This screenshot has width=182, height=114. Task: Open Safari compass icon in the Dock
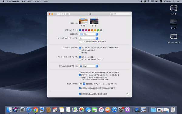click(29, 110)
